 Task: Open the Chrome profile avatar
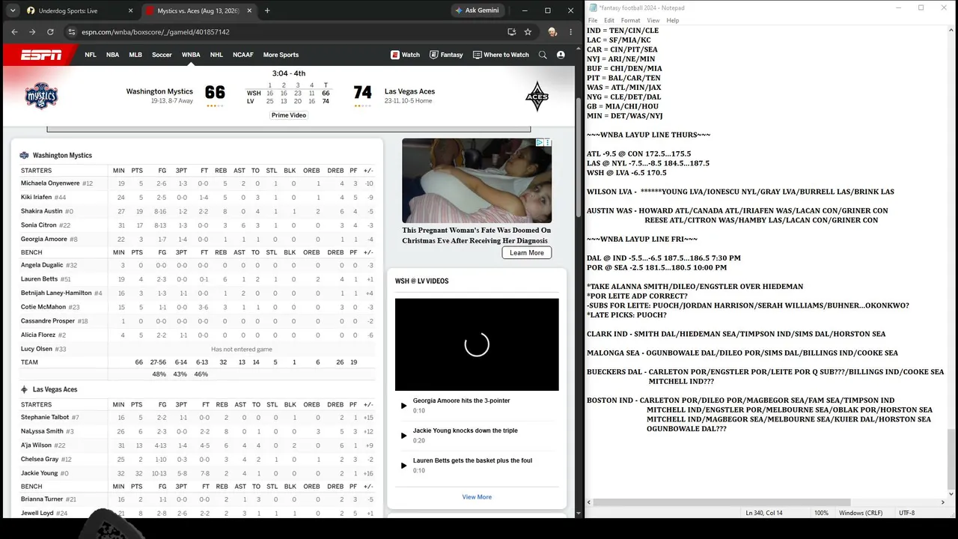[x=552, y=32]
